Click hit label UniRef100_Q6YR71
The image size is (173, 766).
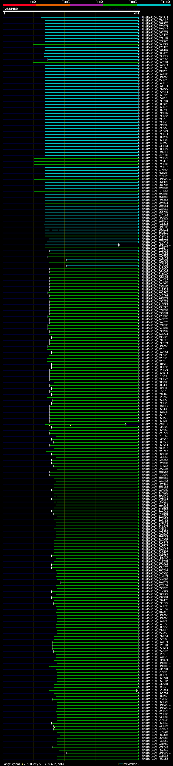pyautogui.click(x=155, y=642)
